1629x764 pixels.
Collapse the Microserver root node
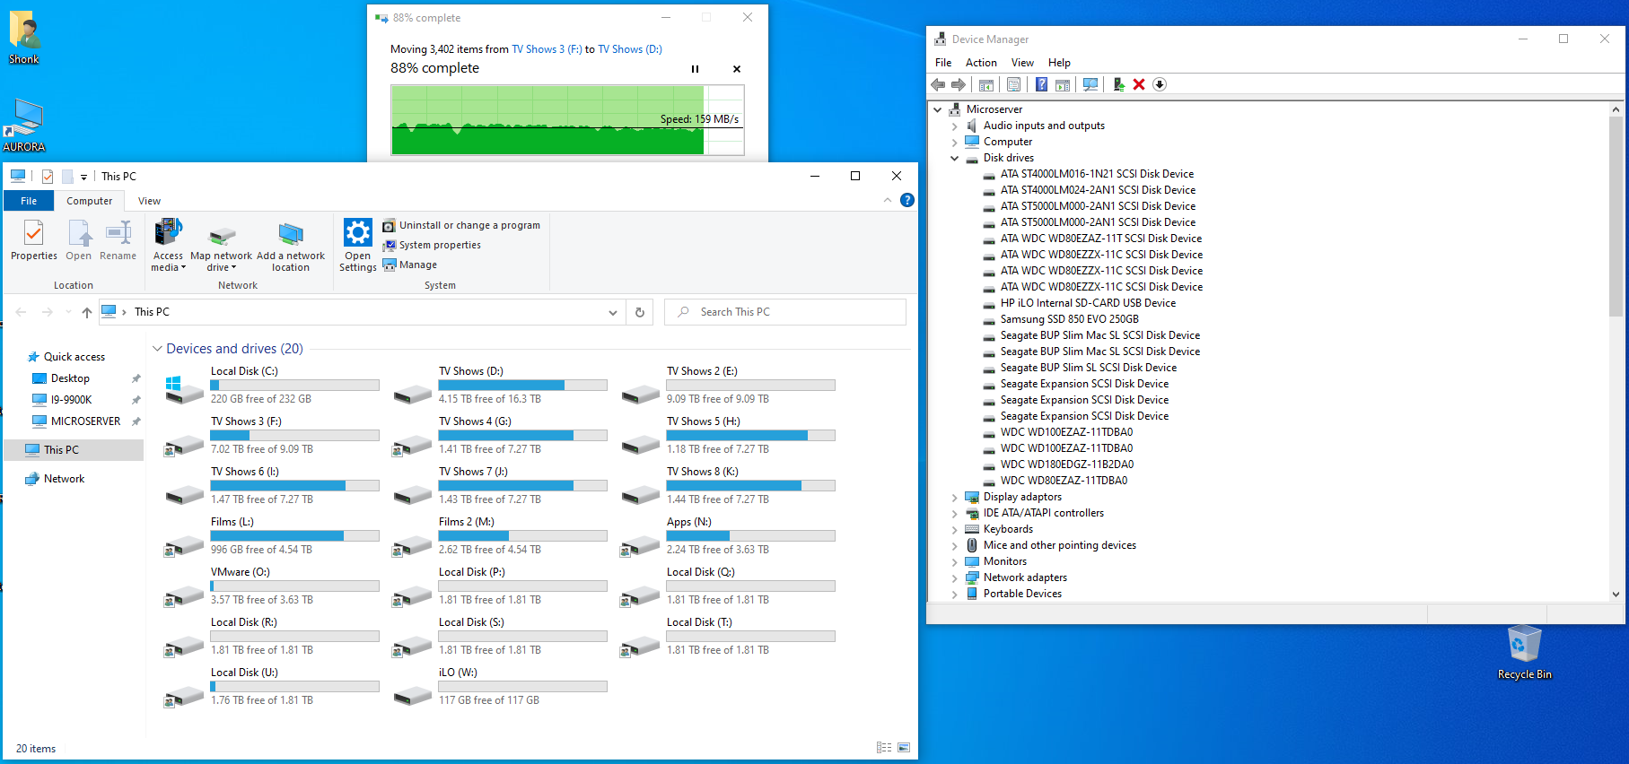(938, 109)
